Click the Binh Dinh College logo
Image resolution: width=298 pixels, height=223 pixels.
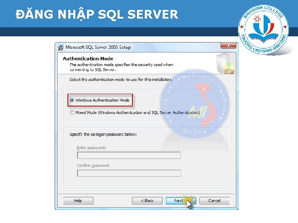pyautogui.click(x=263, y=30)
